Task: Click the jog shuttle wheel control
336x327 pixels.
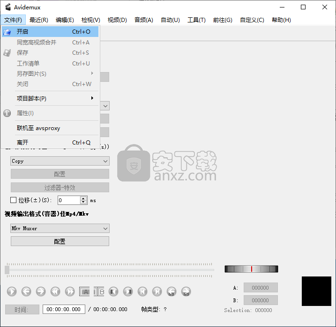Action: coord(251,269)
